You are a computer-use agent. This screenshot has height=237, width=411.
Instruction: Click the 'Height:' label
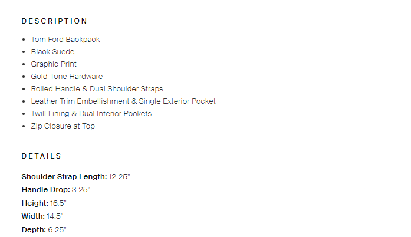click(x=35, y=203)
